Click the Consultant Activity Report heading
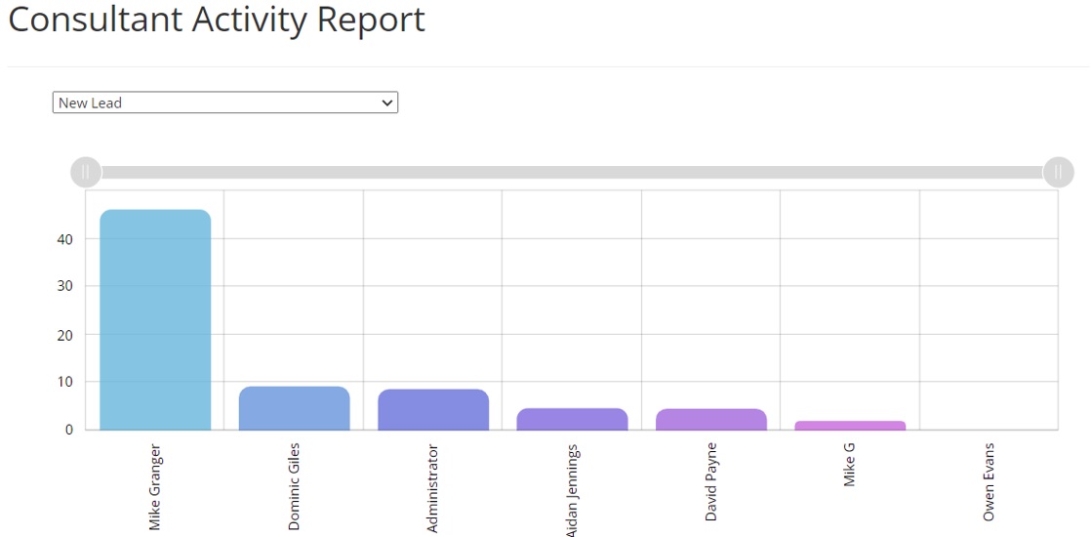 (217, 21)
